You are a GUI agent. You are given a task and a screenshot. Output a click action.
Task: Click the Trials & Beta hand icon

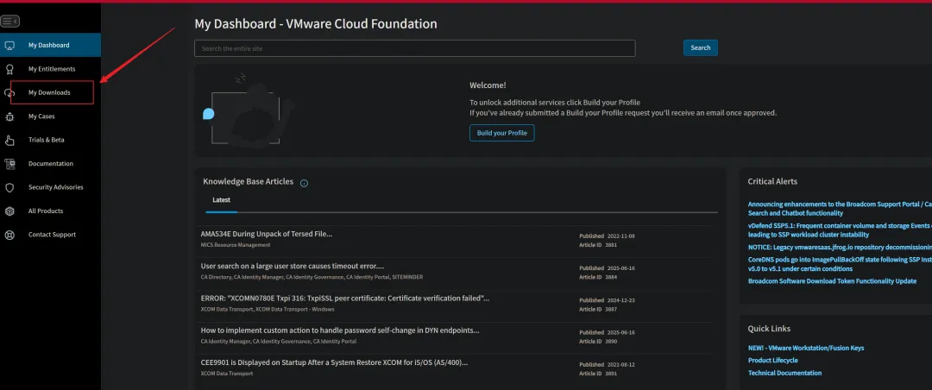10,140
